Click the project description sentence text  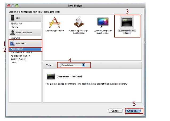click(86, 84)
